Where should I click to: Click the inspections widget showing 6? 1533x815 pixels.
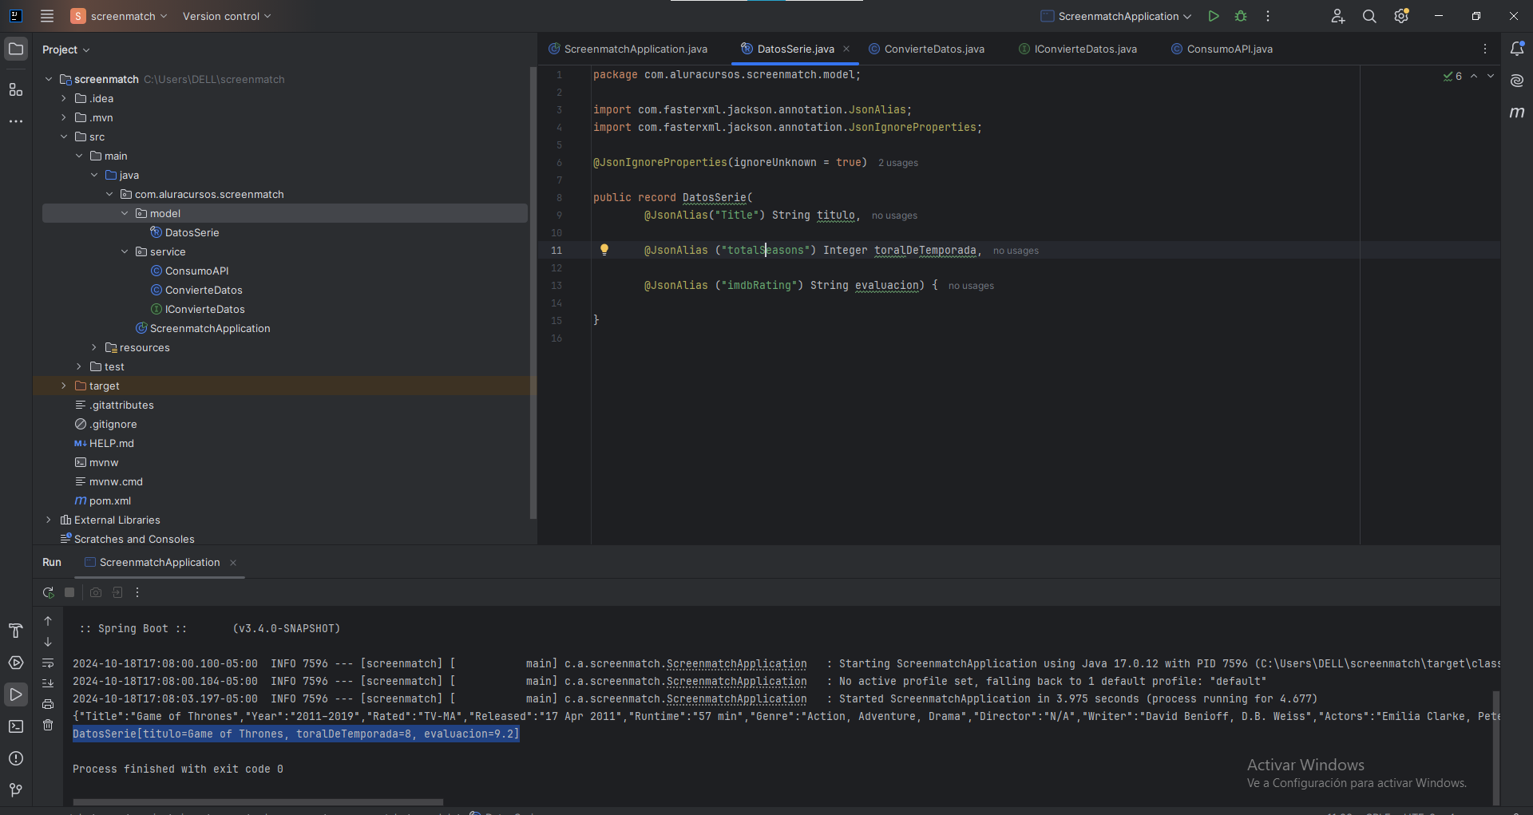(x=1452, y=76)
